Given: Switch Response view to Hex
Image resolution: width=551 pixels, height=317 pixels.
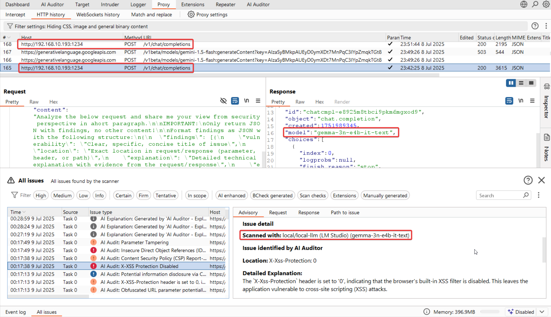Looking at the screenshot, I should (x=319, y=102).
